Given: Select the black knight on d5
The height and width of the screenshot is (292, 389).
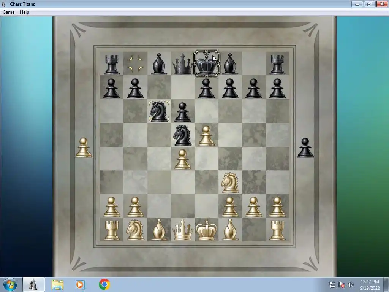Looking at the screenshot, I should (x=183, y=135).
